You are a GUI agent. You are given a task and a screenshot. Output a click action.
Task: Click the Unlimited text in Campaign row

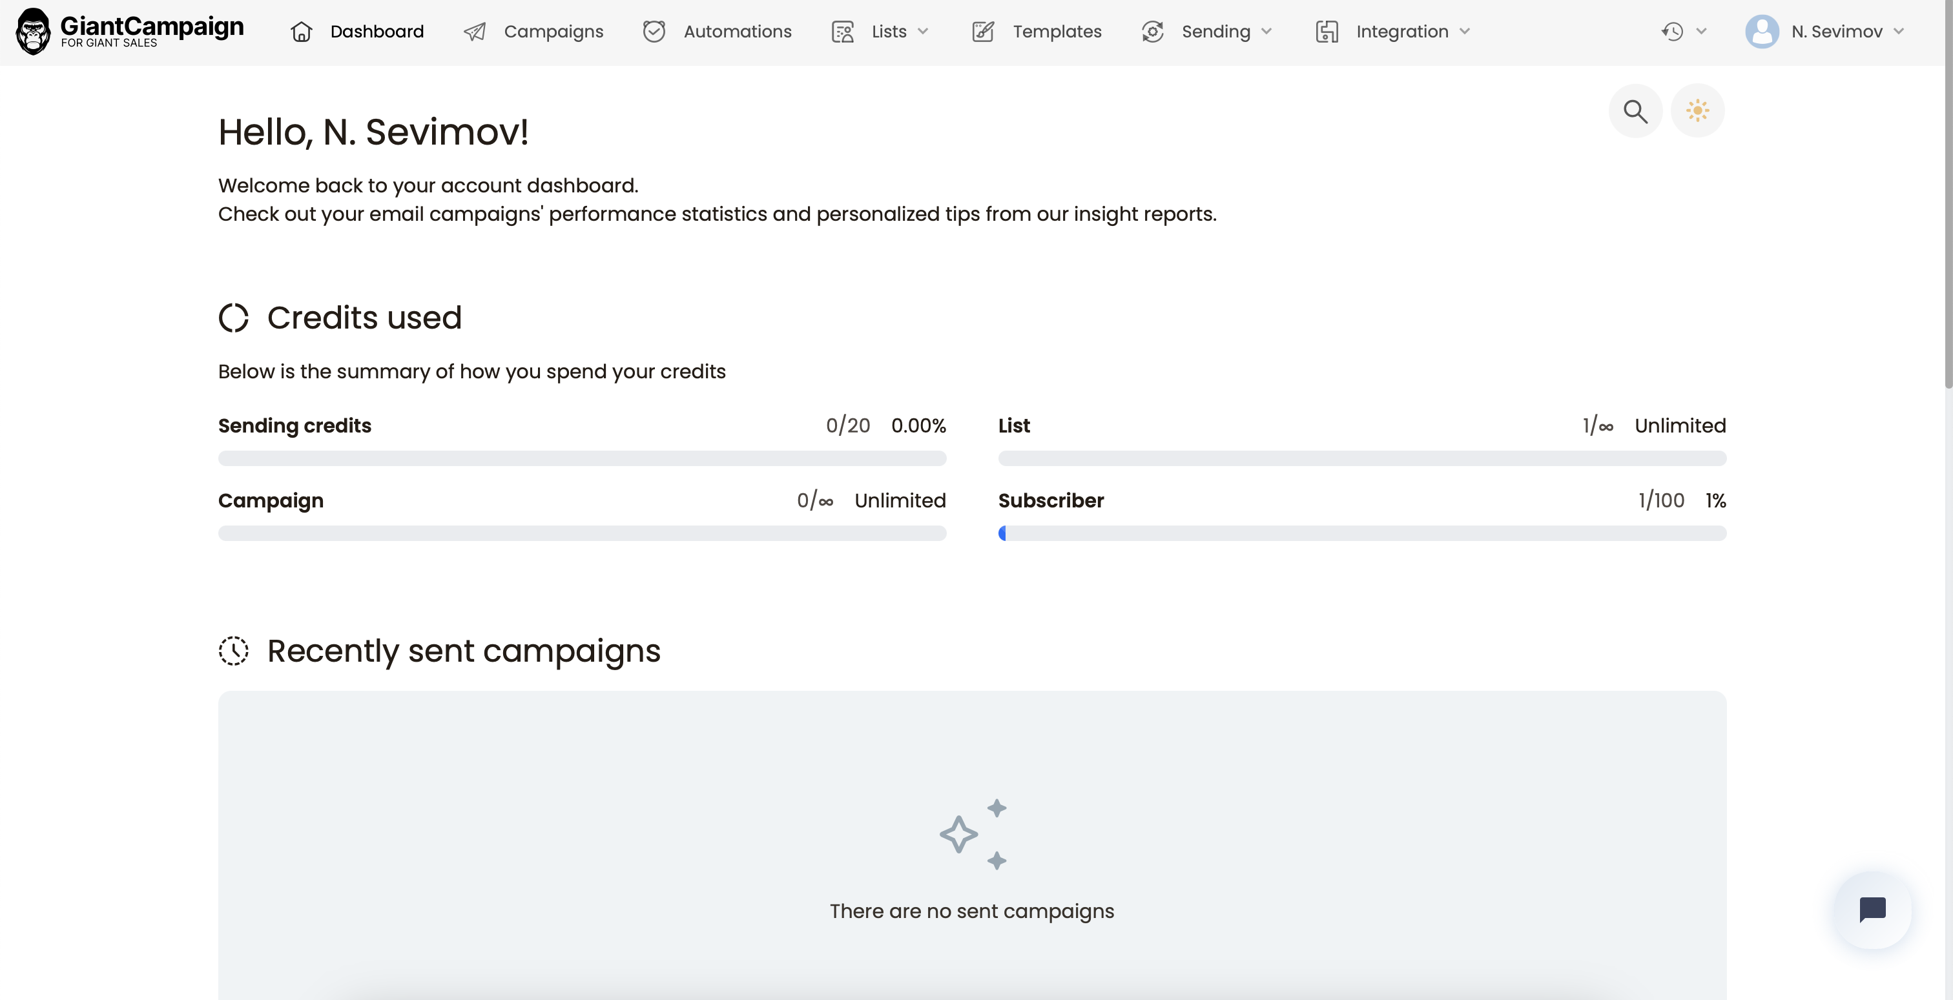(900, 501)
